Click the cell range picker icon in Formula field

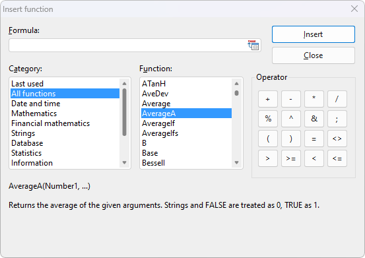(x=253, y=45)
